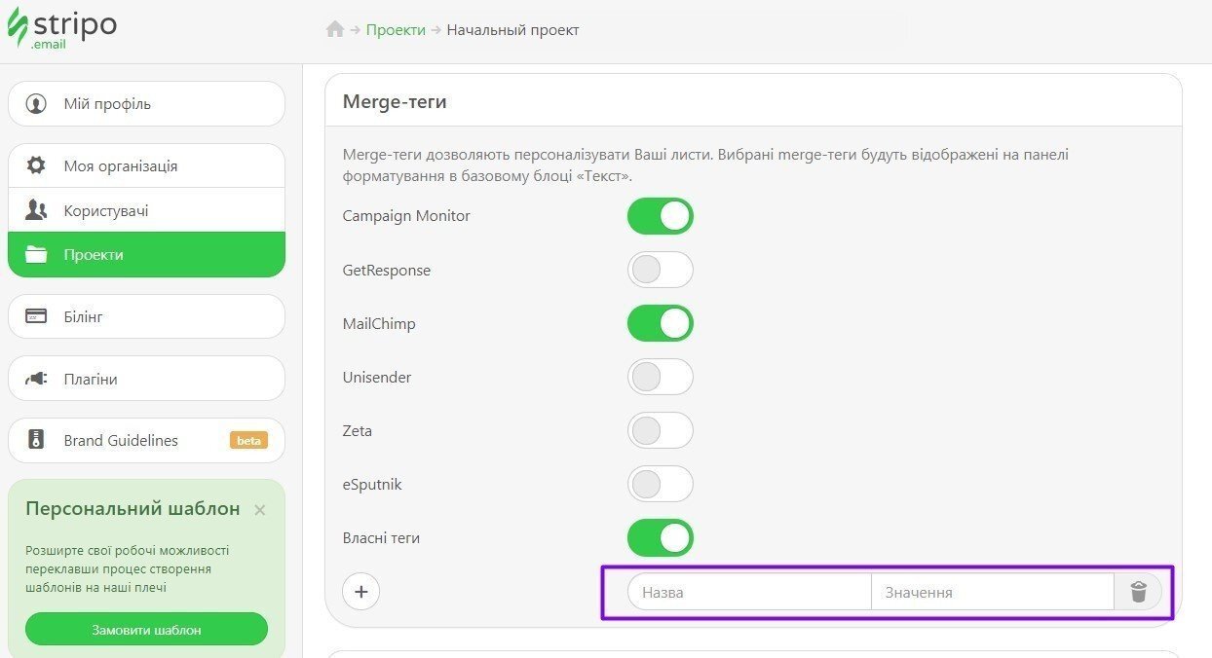Focus the Значення input field

991,592
